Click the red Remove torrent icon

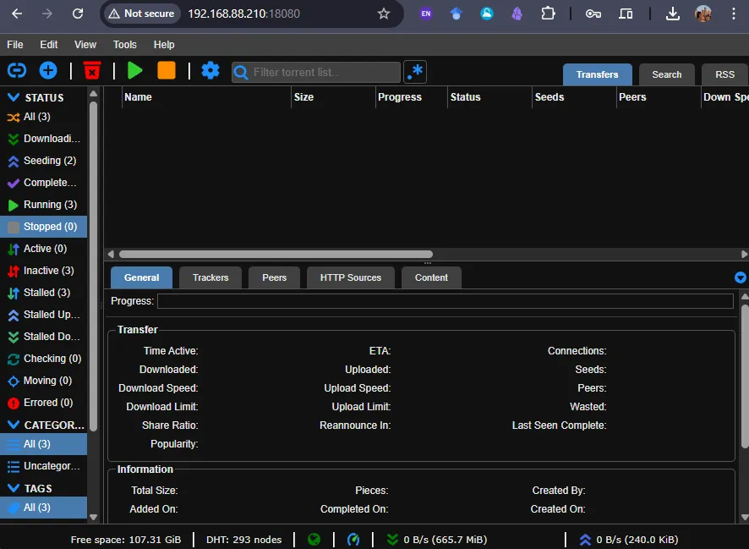92,71
